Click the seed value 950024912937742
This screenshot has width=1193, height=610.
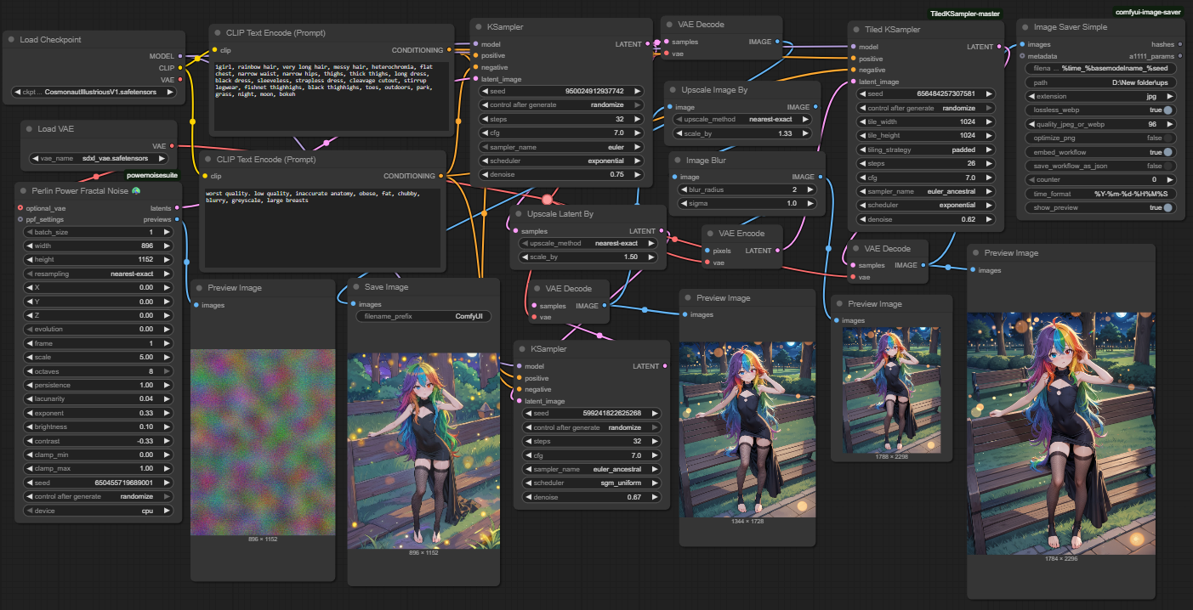click(594, 91)
